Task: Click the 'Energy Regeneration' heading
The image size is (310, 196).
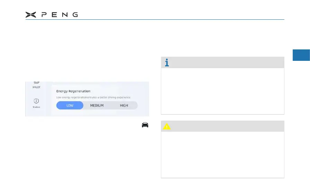Action: click(x=73, y=91)
